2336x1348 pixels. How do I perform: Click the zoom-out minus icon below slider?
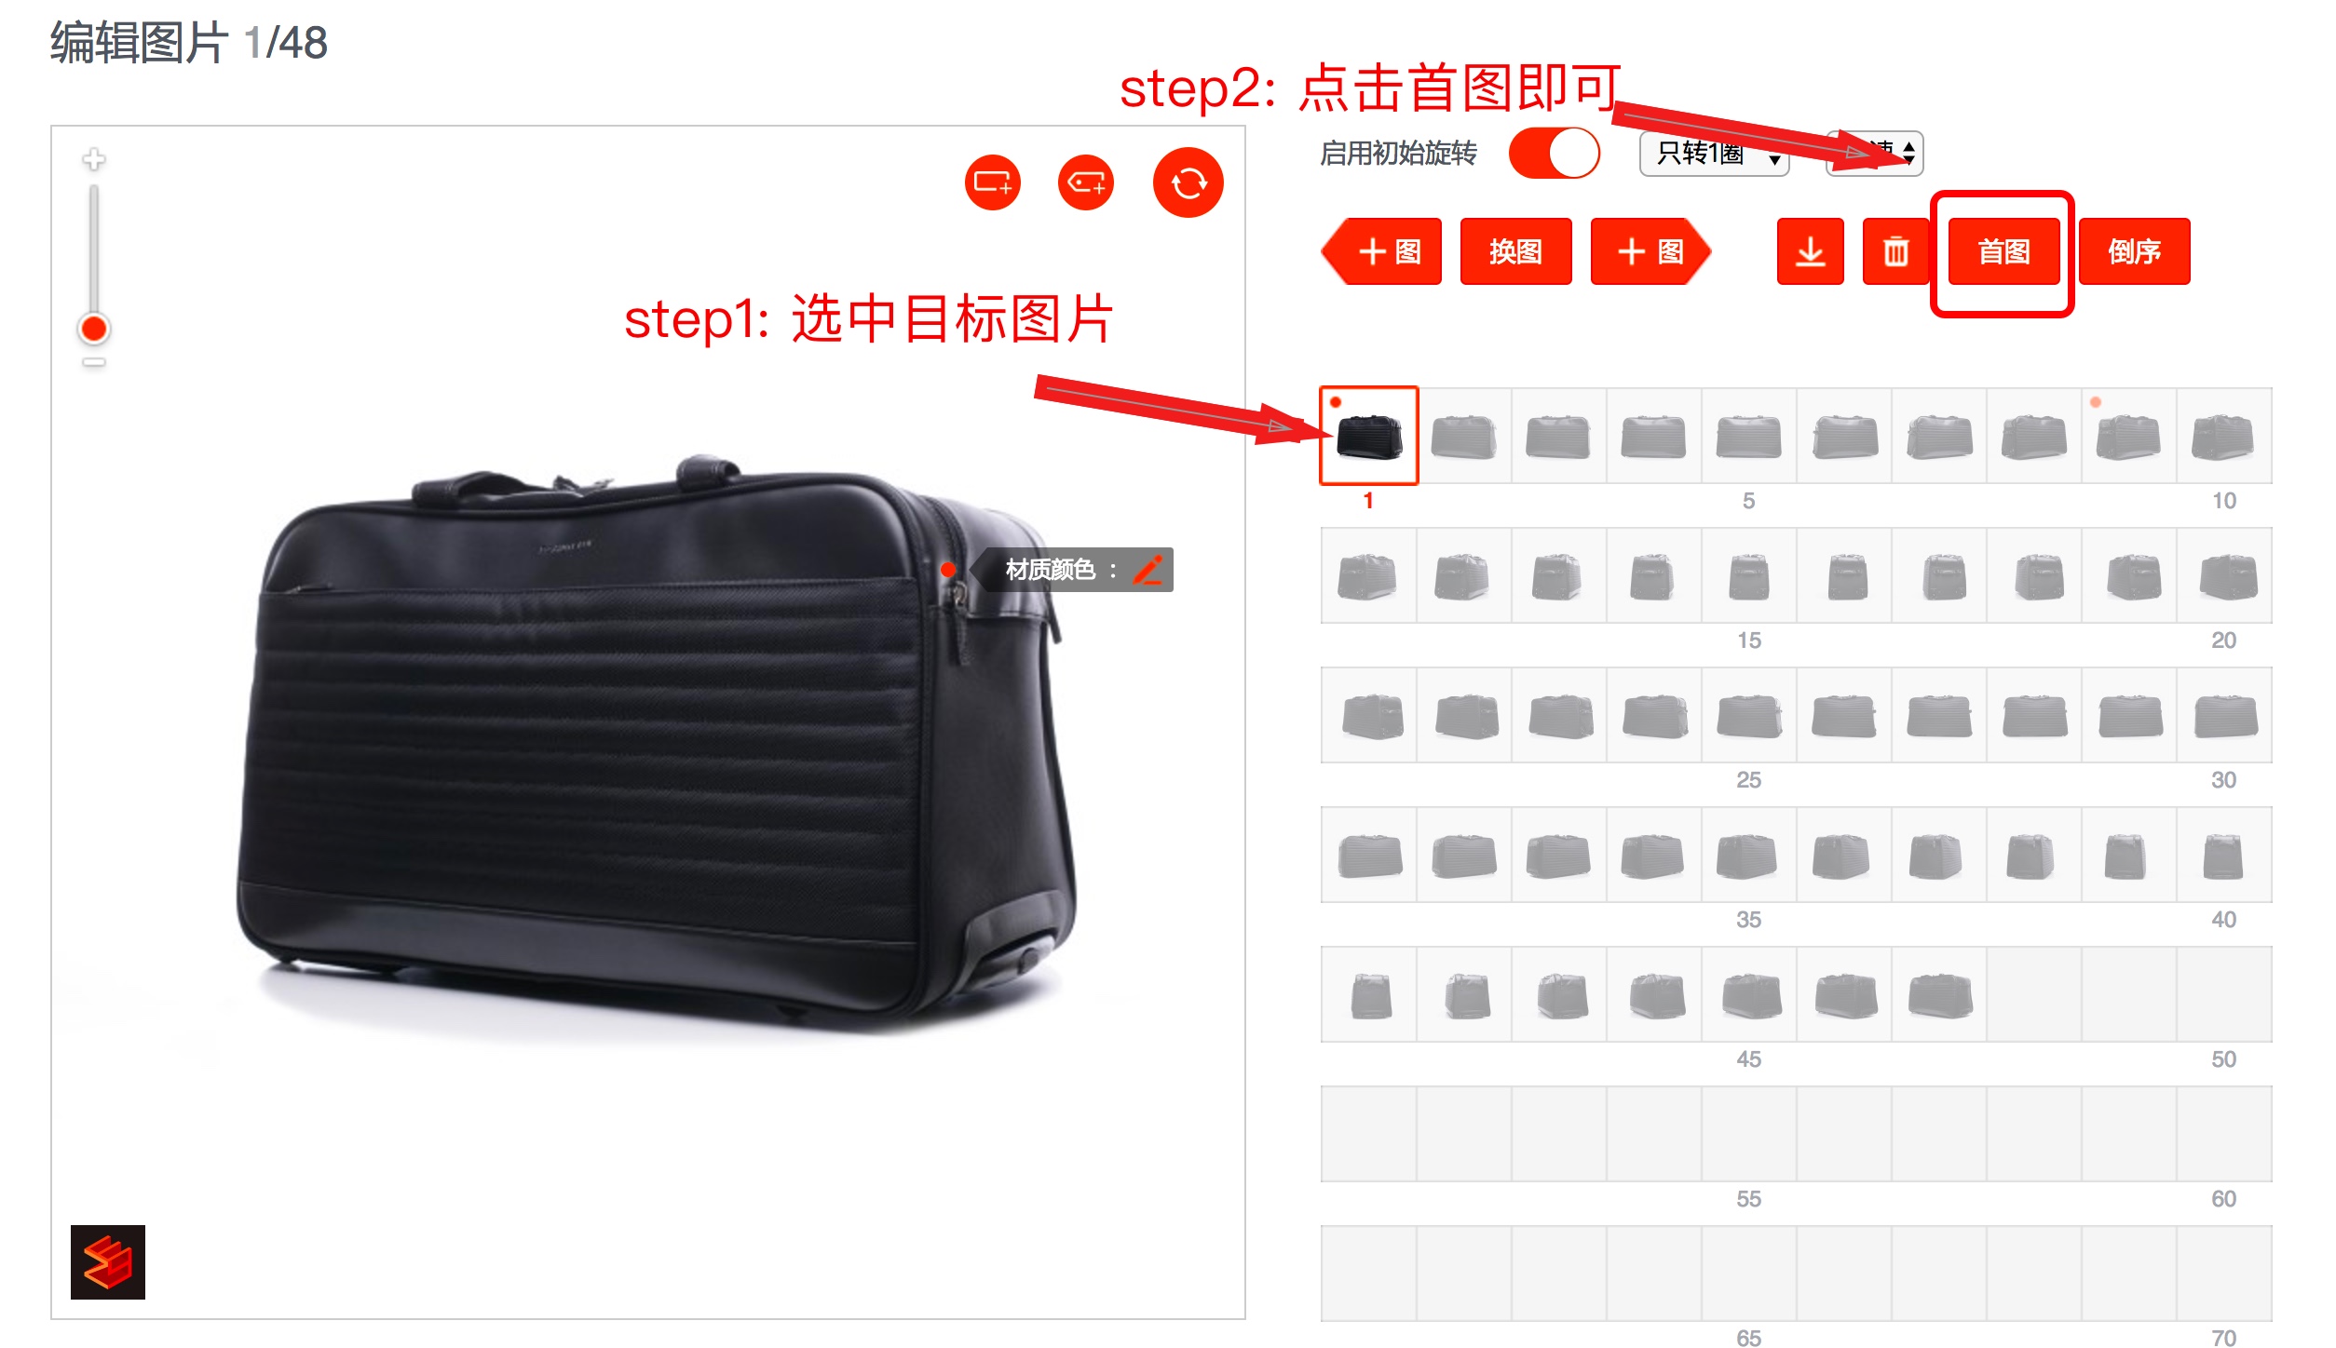pos(94,362)
